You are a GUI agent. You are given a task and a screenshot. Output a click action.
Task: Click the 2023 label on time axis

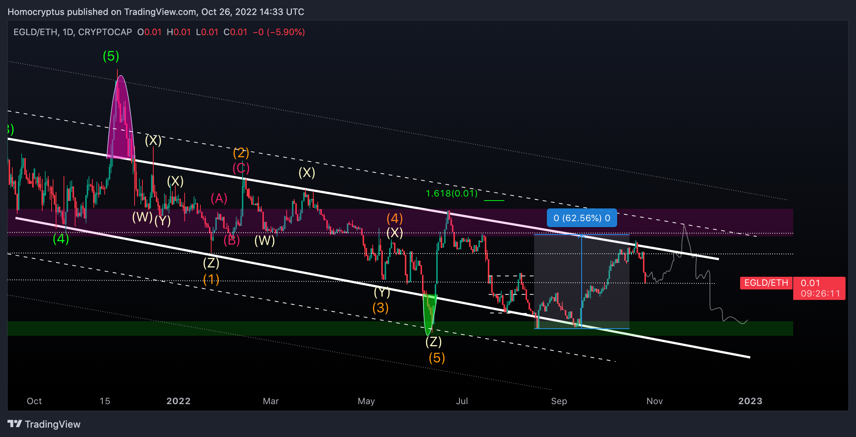(x=750, y=401)
